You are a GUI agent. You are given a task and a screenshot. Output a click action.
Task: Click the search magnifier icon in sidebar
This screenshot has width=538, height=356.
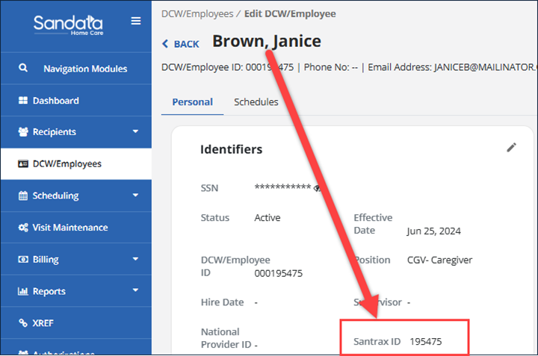pos(23,69)
